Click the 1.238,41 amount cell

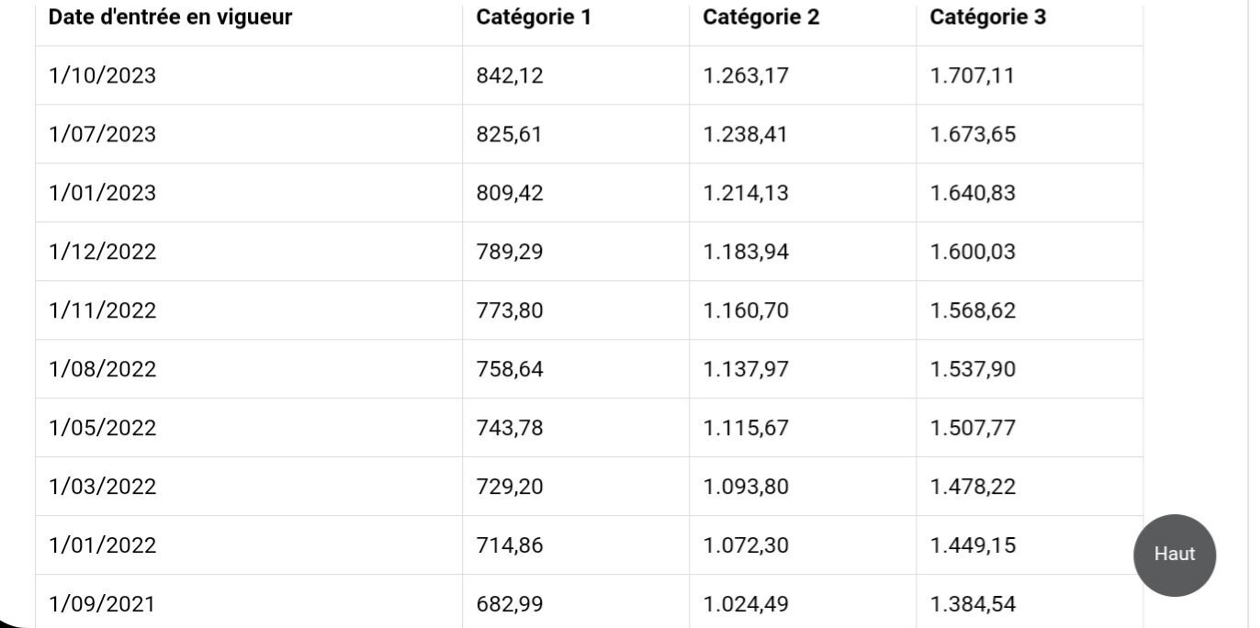click(746, 134)
